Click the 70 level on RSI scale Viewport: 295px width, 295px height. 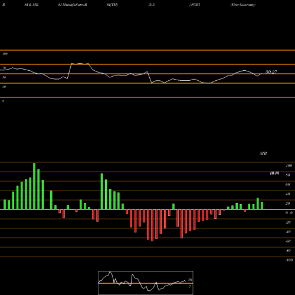pos(4,68)
